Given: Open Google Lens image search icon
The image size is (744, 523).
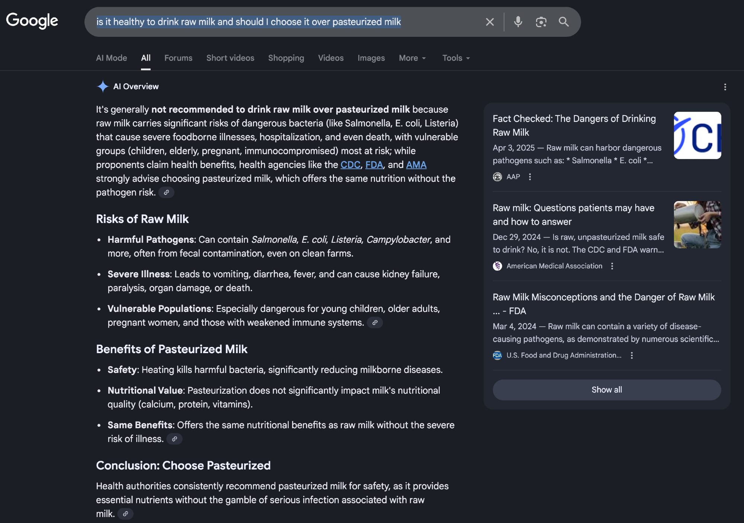Looking at the screenshot, I should tap(541, 22).
